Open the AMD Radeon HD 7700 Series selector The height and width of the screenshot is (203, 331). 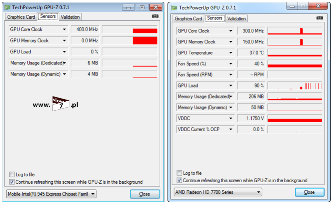click(217, 192)
